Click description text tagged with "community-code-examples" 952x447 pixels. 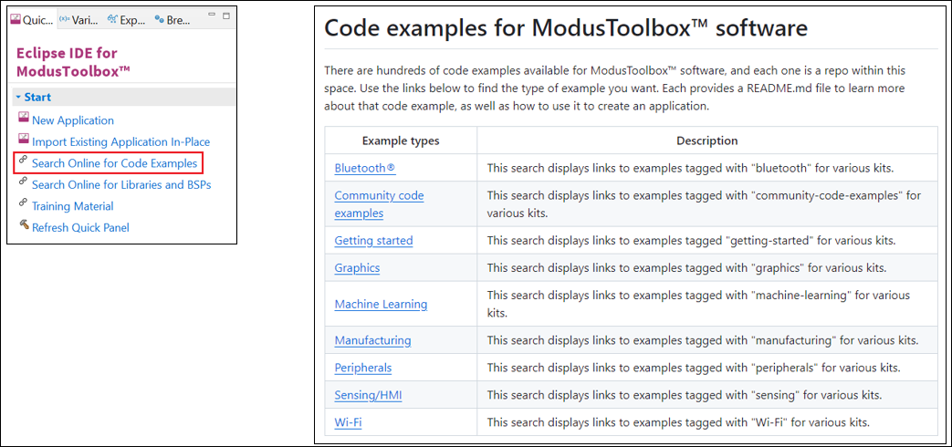pyautogui.click(x=705, y=204)
